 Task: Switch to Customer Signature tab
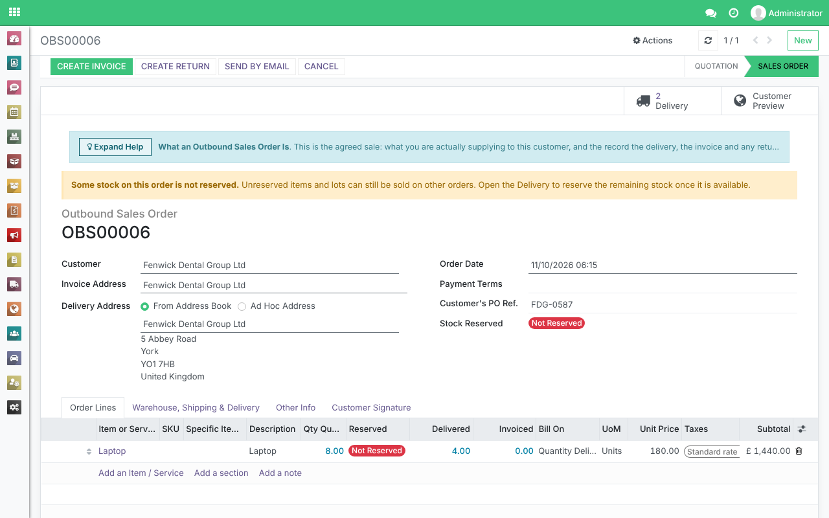click(x=371, y=408)
